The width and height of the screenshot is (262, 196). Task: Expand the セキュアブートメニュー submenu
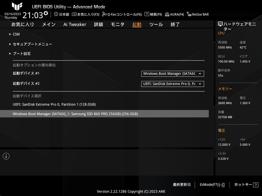coord(30,44)
